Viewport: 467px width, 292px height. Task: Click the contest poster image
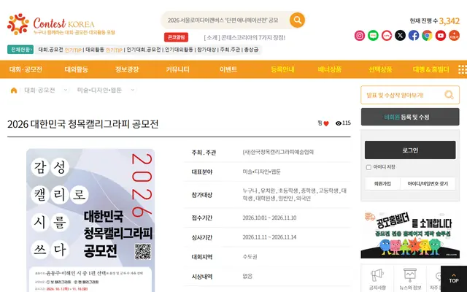click(90, 220)
